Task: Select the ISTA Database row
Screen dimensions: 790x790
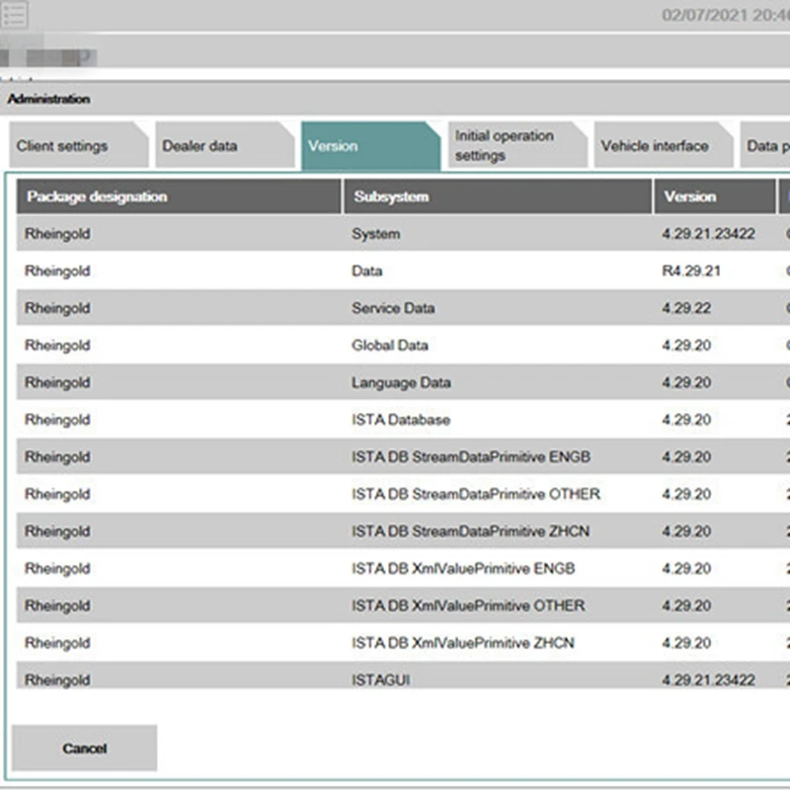Action: (x=403, y=420)
